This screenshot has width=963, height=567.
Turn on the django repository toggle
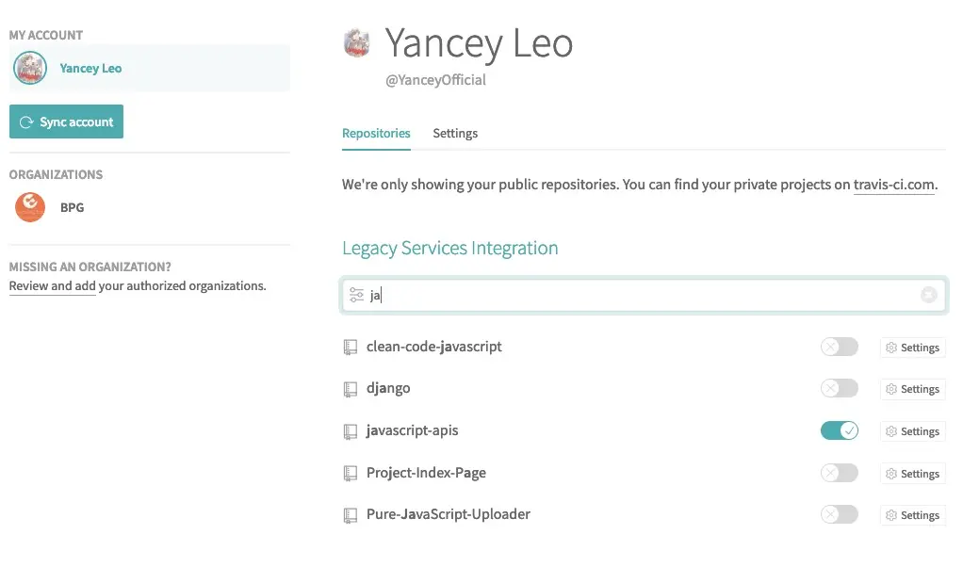coord(840,389)
